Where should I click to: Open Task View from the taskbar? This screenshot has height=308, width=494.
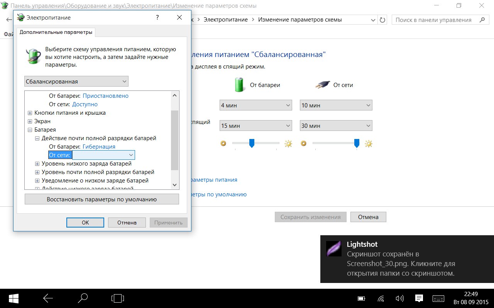(x=118, y=298)
